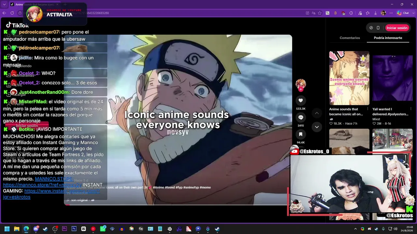This screenshot has width=417, height=234.
Task: Click the Iniciar sesión button
Action: (397, 28)
